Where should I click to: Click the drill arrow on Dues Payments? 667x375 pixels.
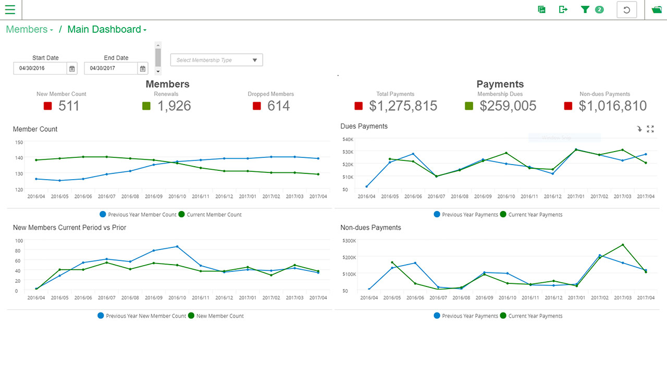[x=639, y=129]
